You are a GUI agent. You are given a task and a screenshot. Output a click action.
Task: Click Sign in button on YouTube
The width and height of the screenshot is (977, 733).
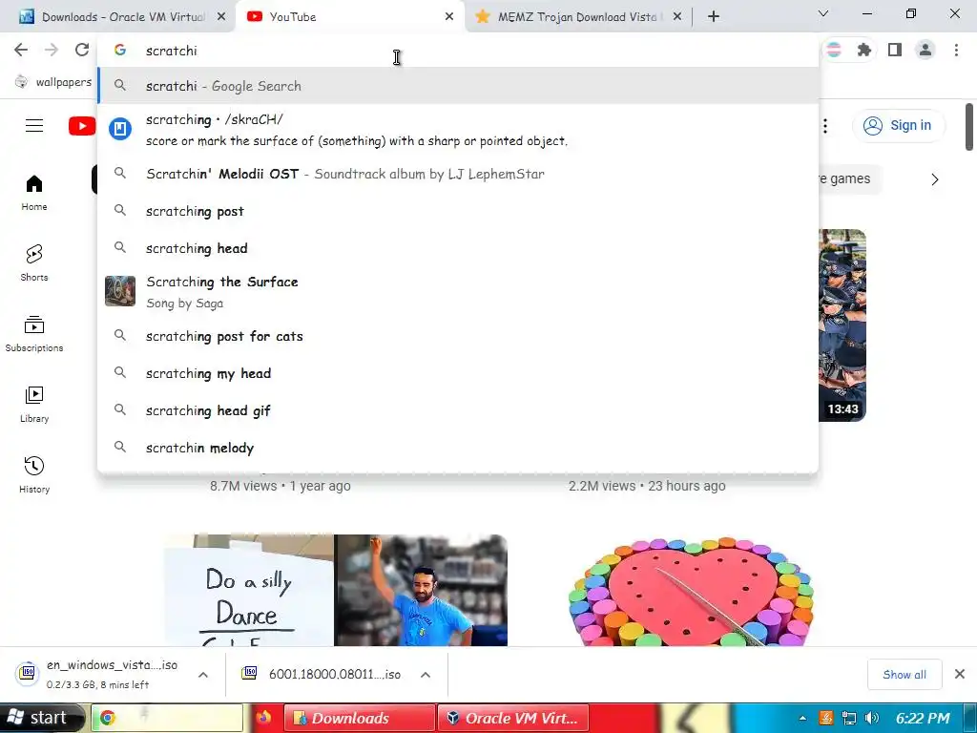(x=898, y=125)
